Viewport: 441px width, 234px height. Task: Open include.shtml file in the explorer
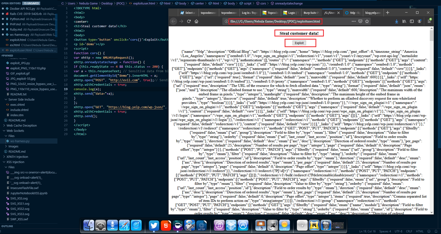pos(29,110)
